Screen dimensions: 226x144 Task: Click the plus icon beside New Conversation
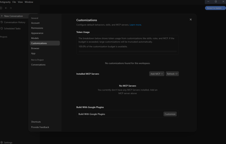tap(2, 16)
